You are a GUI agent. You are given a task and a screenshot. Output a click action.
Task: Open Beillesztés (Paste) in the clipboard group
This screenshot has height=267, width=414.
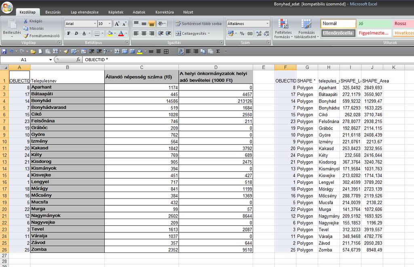pos(12,28)
